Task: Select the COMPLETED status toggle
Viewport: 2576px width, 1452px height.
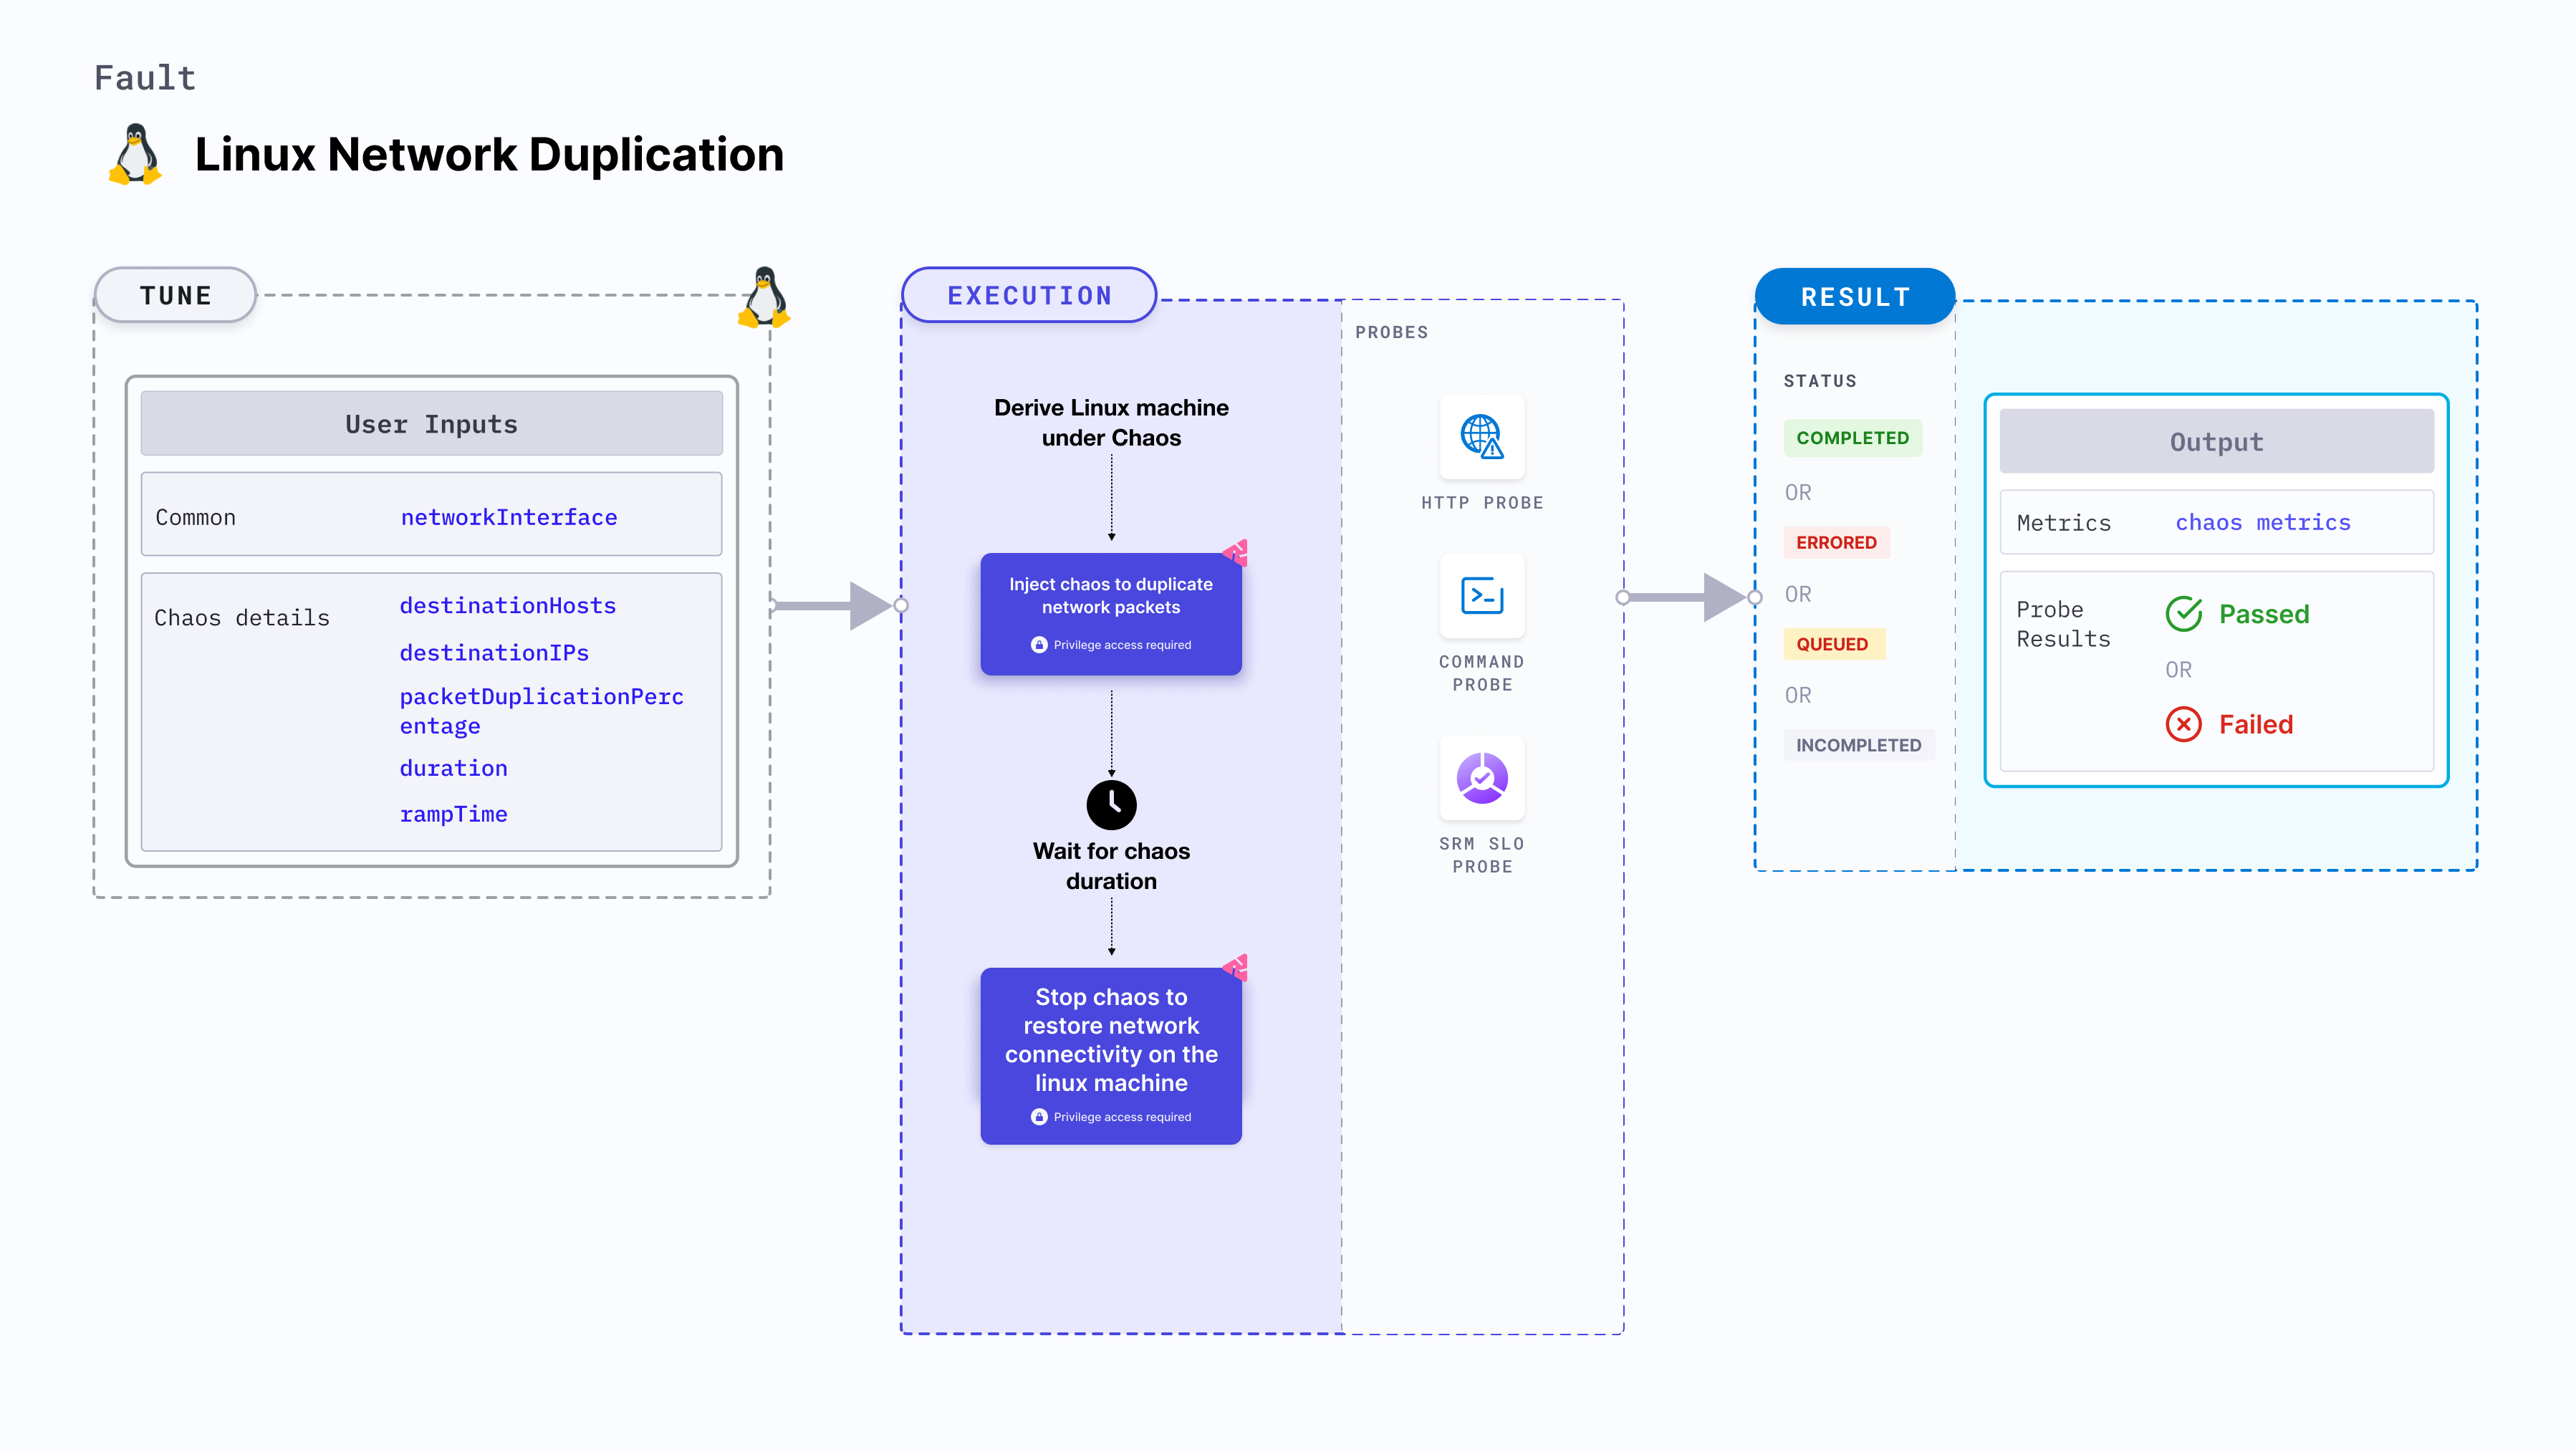Action: [x=1854, y=438]
